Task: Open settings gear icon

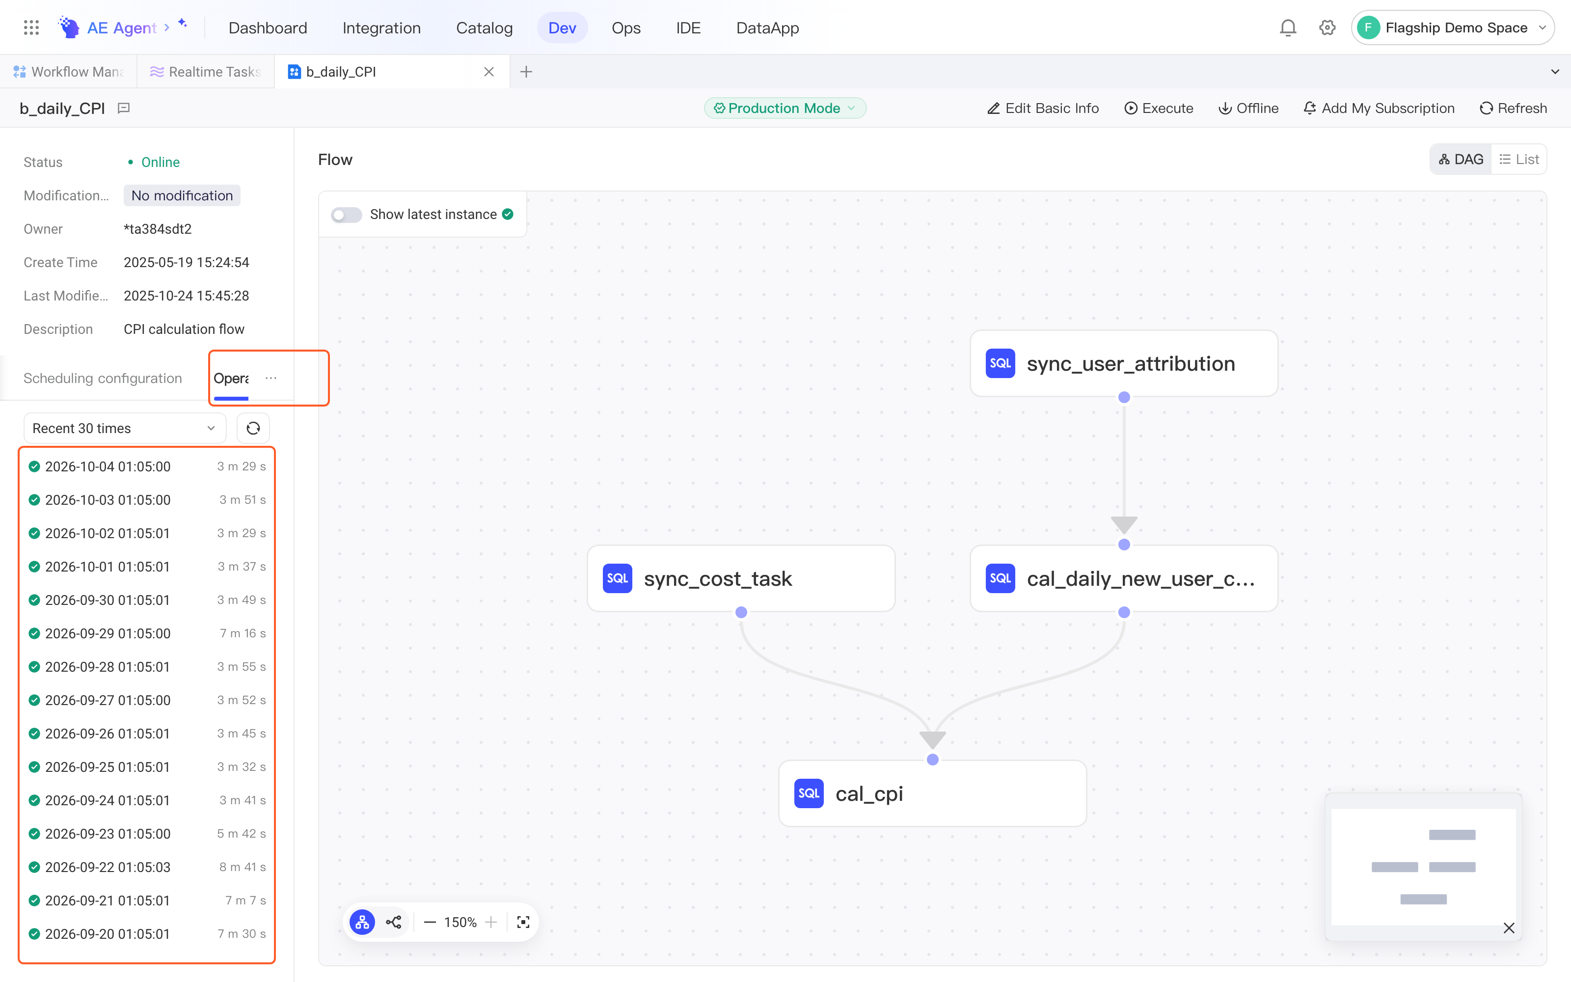Action: (1327, 27)
